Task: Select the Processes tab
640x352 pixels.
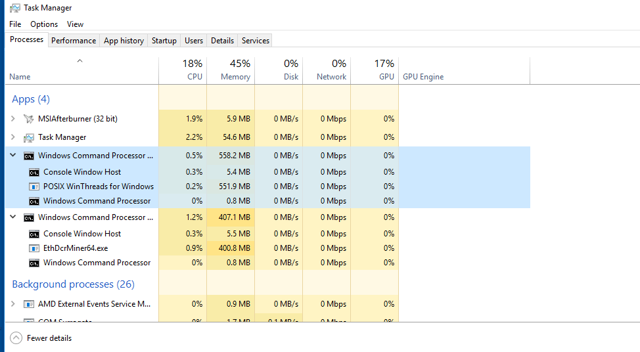Action: pos(26,39)
